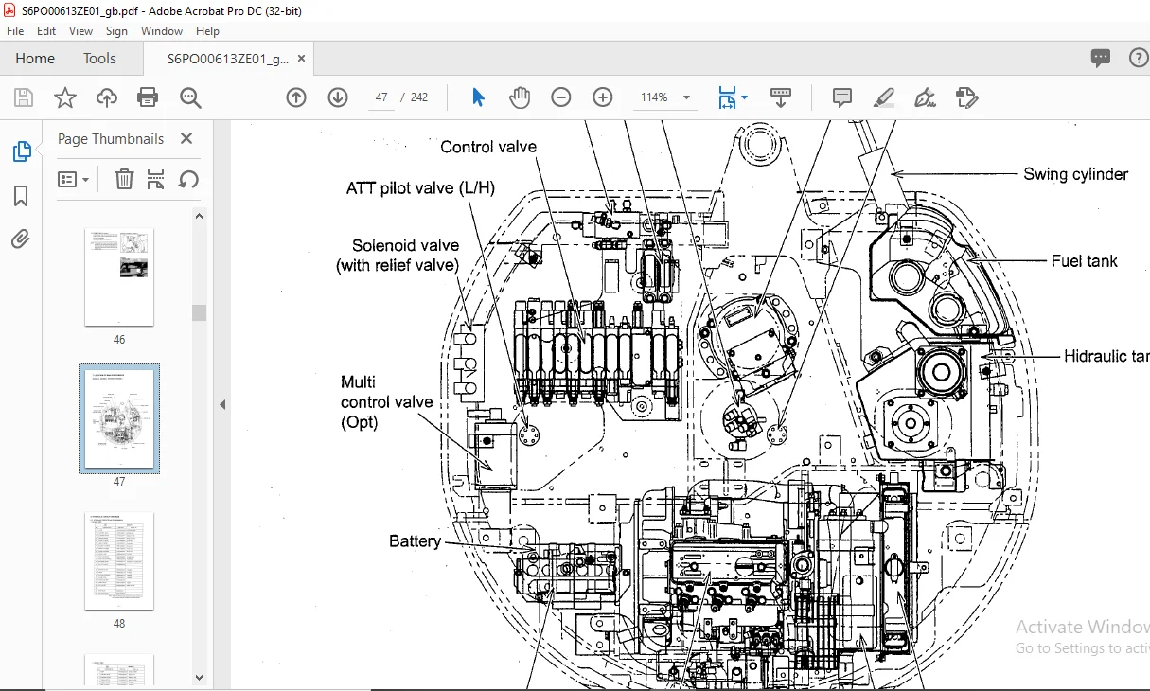Print the document using the printer icon

148,97
